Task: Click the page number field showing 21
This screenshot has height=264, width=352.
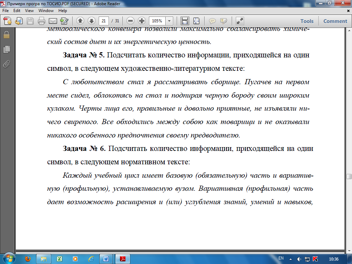Action: (103, 21)
